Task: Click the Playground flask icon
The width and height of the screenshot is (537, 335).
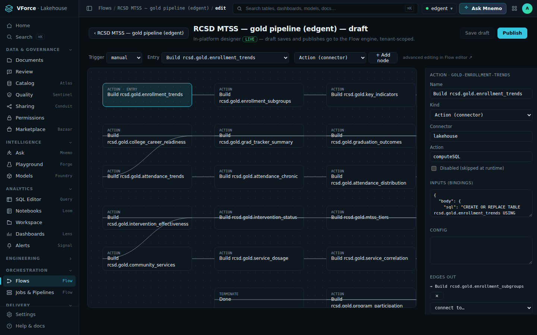Action: coord(9,165)
